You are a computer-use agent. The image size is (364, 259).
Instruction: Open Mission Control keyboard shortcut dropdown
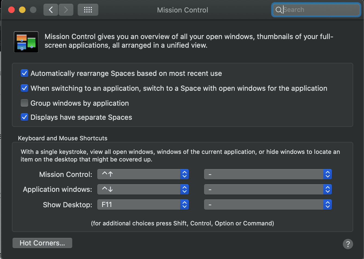143,174
